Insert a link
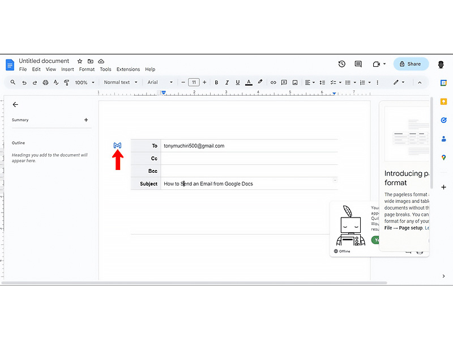 (x=273, y=82)
